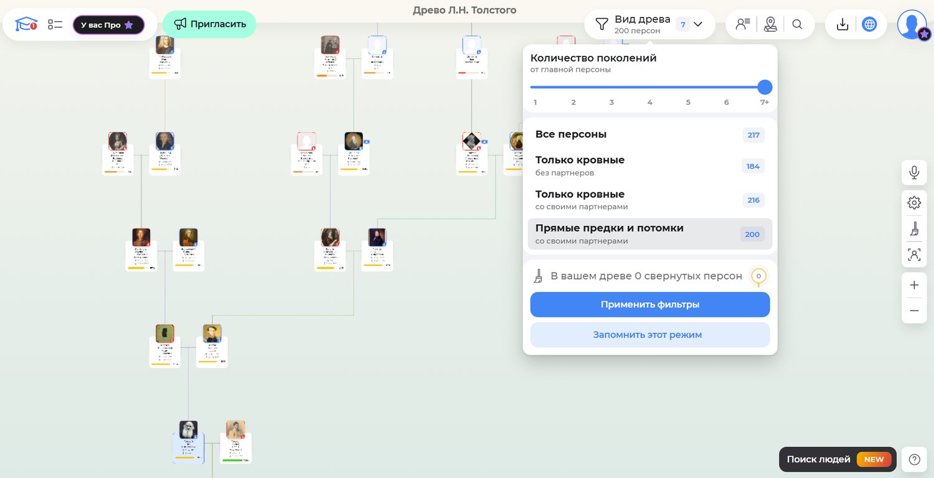Click the search magnifier icon

click(797, 24)
